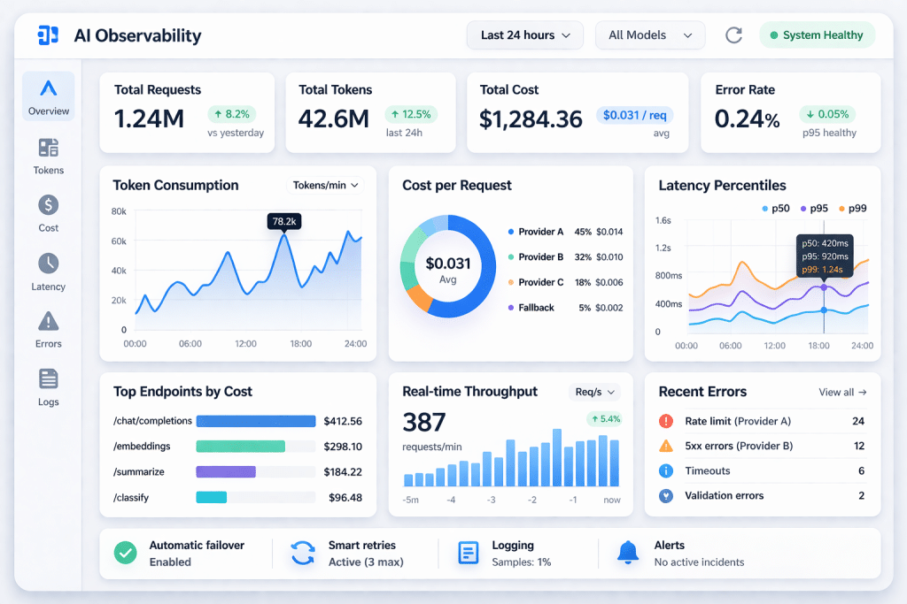Click the refresh icon in the header
The height and width of the screenshot is (604, 907).
tap(733, 35)
